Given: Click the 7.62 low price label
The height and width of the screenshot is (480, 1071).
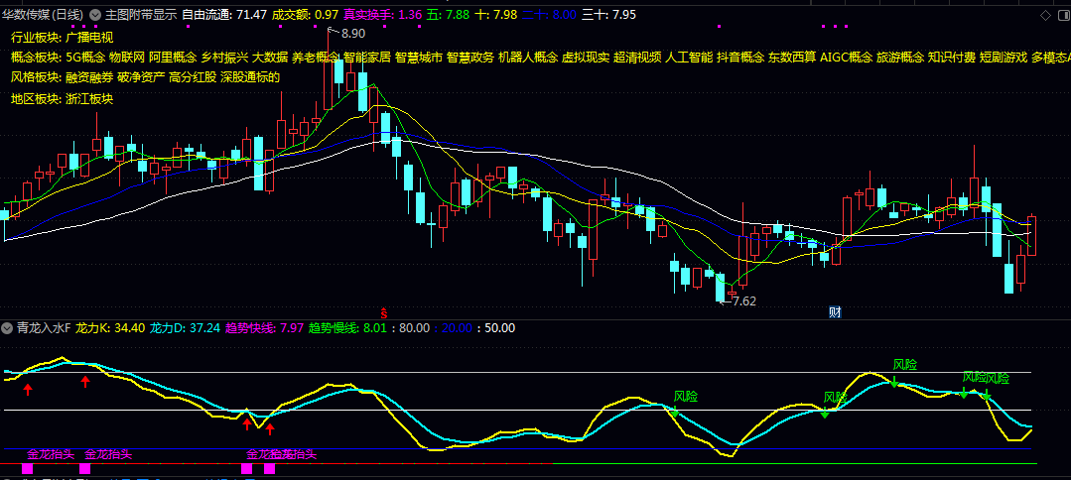Looking at the screenshot, I should (743, 301).
